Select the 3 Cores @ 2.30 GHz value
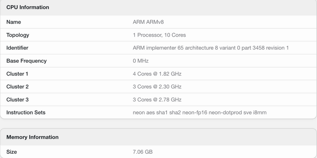This screenshot has height=158, width=317. pos(157,87)
